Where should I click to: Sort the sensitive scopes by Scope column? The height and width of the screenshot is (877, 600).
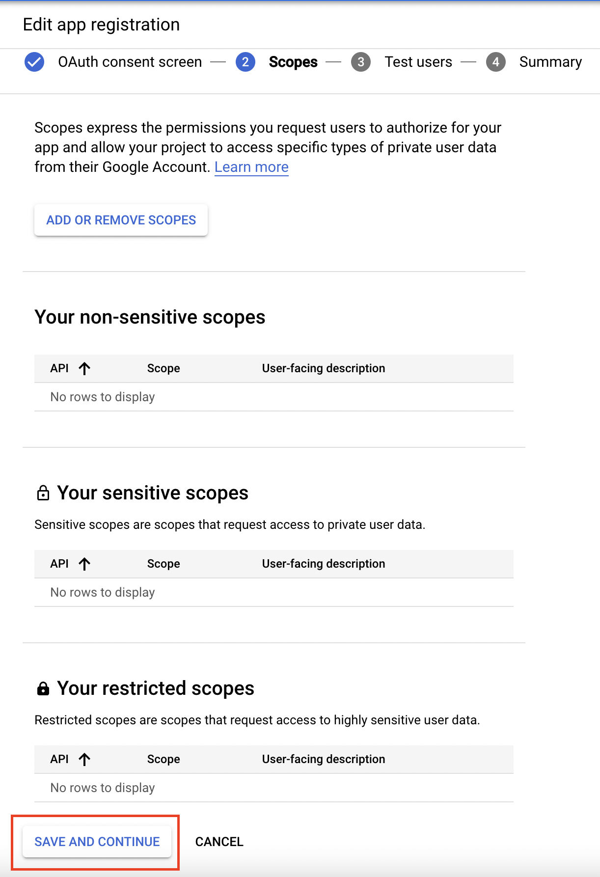point(163,564)
